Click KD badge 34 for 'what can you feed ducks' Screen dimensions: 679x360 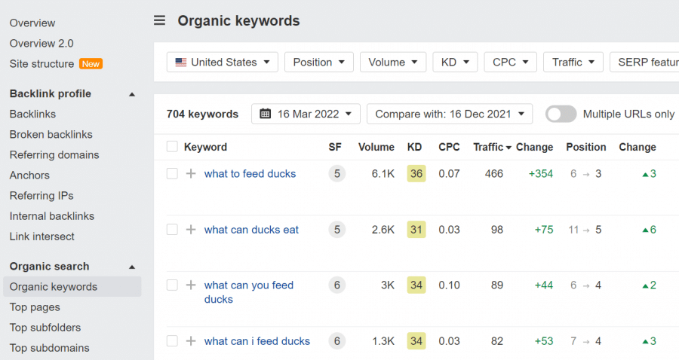[x=416, y=285]
